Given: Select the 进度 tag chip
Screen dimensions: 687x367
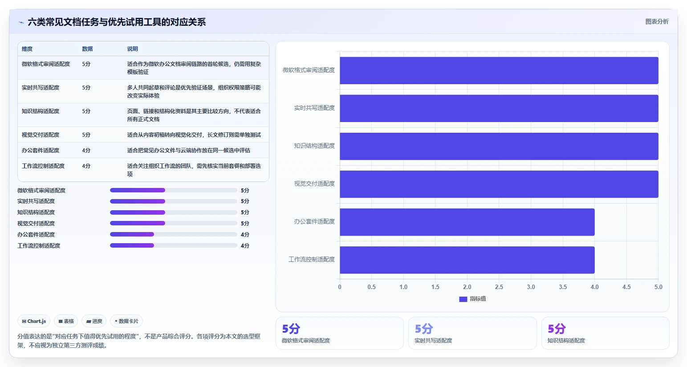Looking at the screenshot, I should pos(94,321).
